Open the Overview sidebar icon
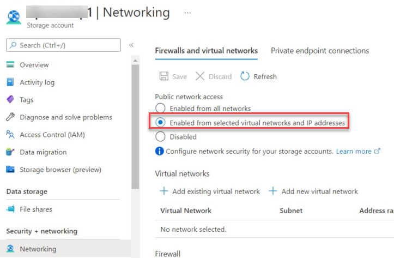 click(x=10, y=64)
